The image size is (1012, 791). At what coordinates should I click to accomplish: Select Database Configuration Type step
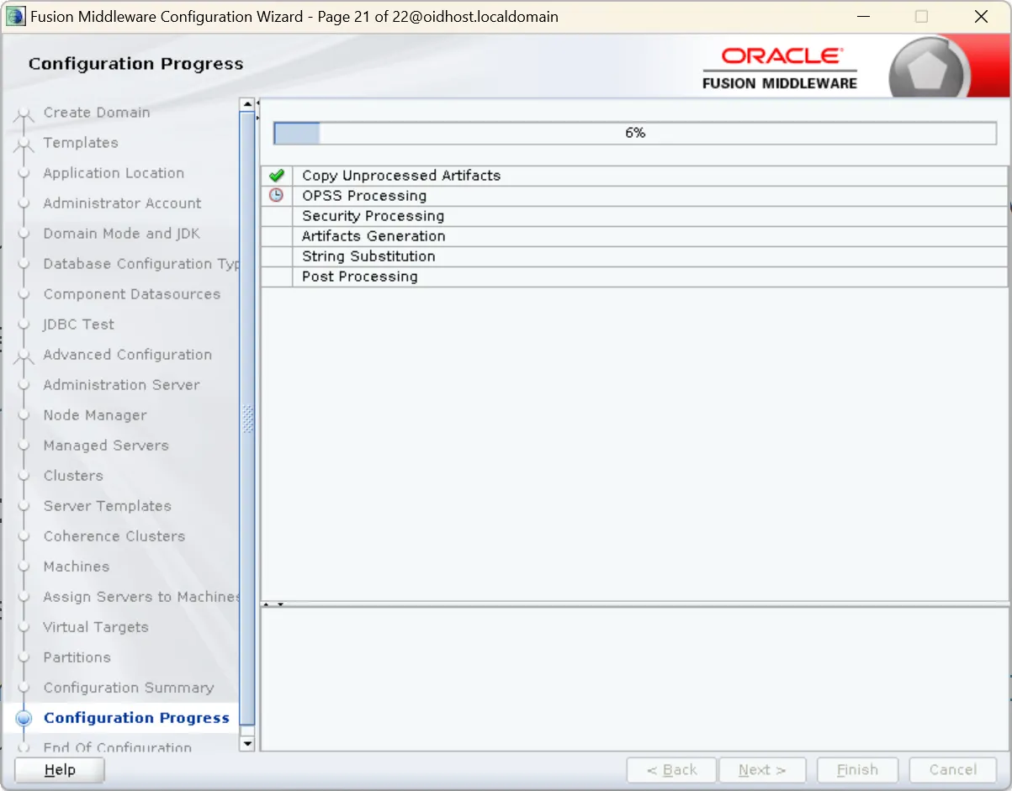tap(141, 264)
